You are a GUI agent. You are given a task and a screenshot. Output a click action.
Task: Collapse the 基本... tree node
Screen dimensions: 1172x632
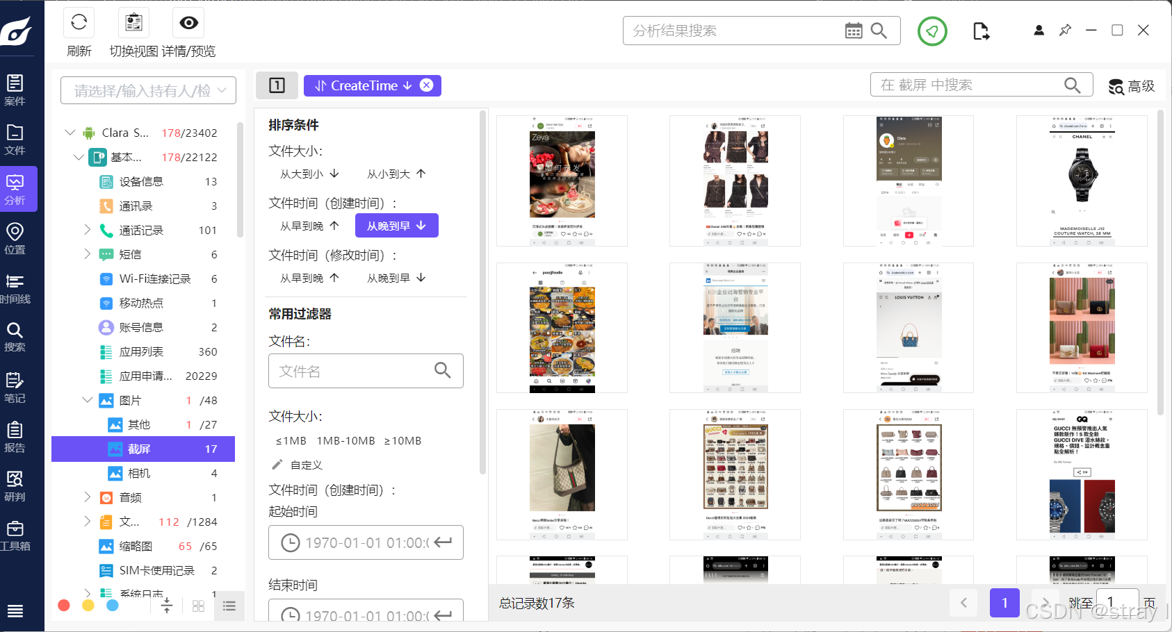[x=79, y=157]
